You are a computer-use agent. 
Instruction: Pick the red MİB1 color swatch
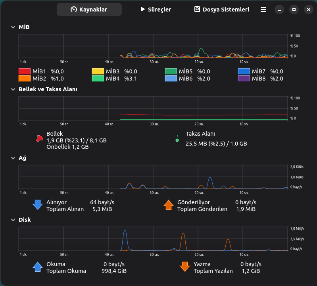[x=25, y=71]
